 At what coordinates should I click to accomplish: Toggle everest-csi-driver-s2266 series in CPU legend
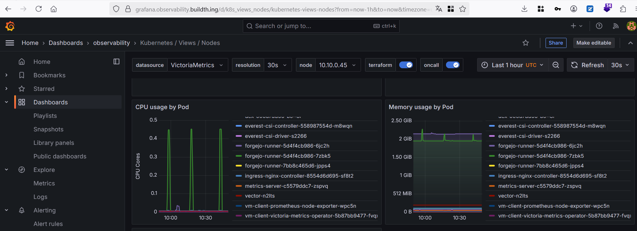coord(276,136)
